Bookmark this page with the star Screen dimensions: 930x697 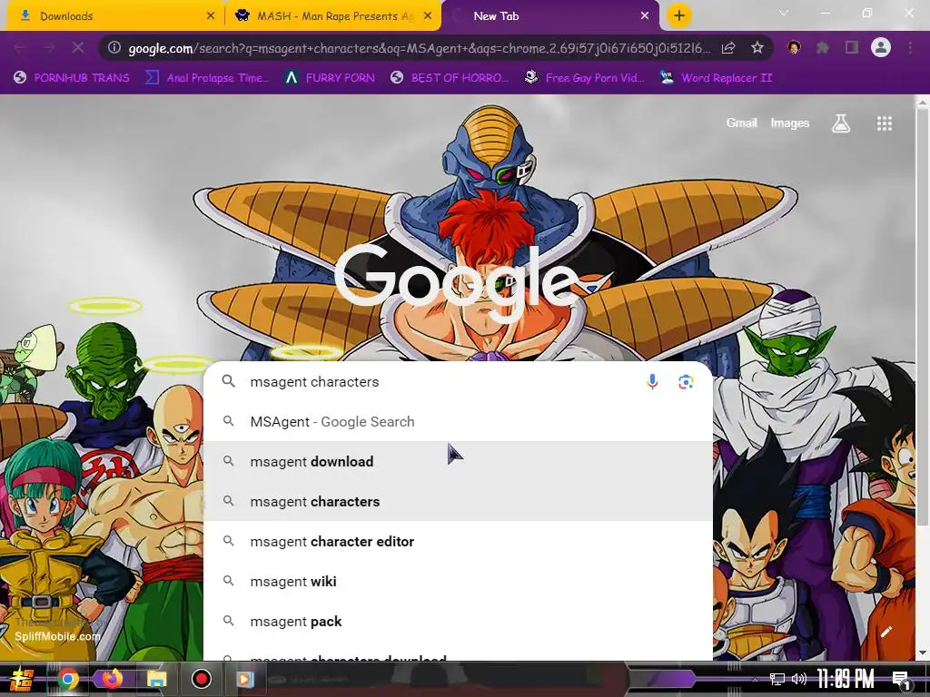pos(757,48)
